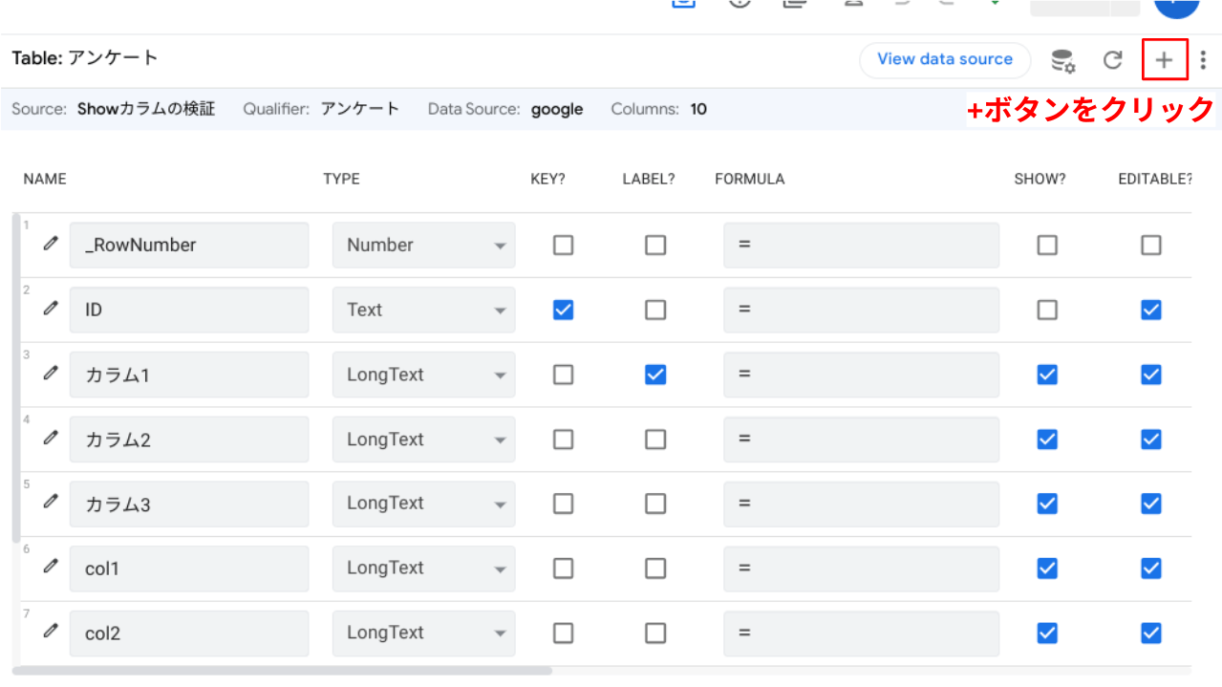Edit the _RowNumber column via pencil icon
Image resolution: width=1222 pixels, height=687 pixels.
(x=51, y=244)
